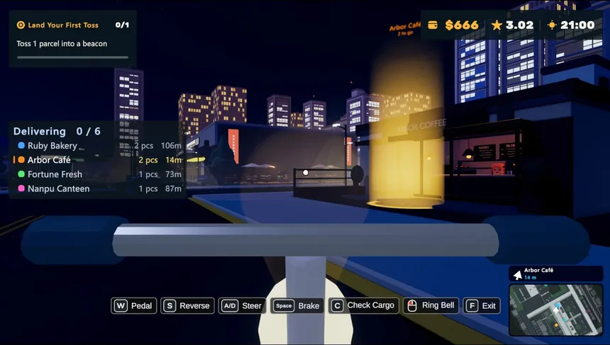Click the Check Cargo control label
Screen dimensions: 610x345
click(371, 305)
